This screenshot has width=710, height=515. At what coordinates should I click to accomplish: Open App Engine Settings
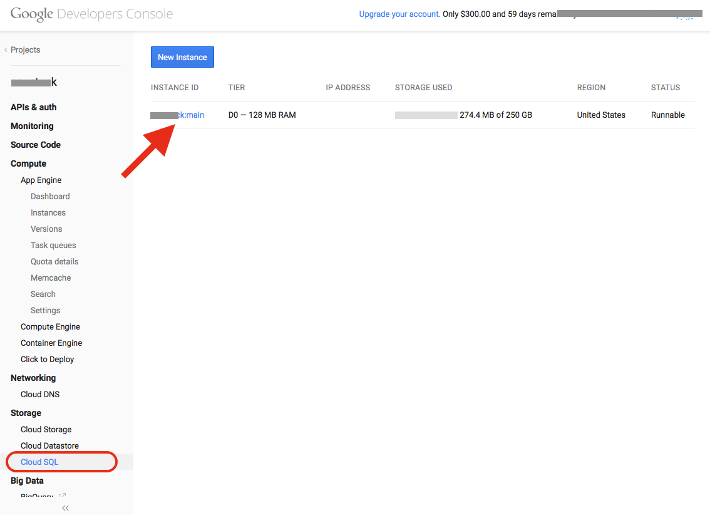[x=45, y=311]
